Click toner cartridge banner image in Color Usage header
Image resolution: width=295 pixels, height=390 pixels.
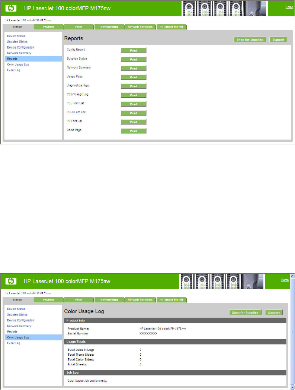222,281
